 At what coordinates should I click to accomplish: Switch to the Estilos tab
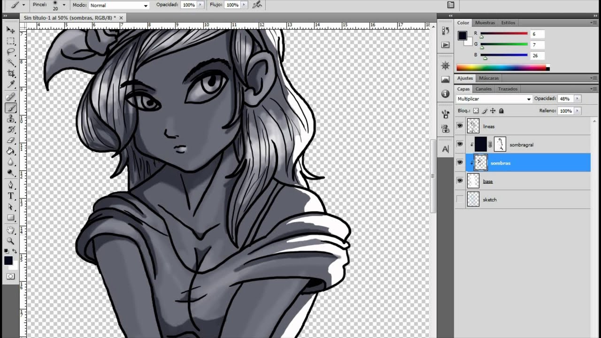(508, 23)
